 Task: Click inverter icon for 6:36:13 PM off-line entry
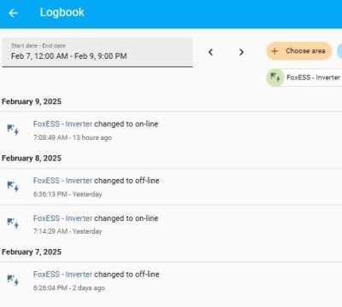(x=13, y=187)
